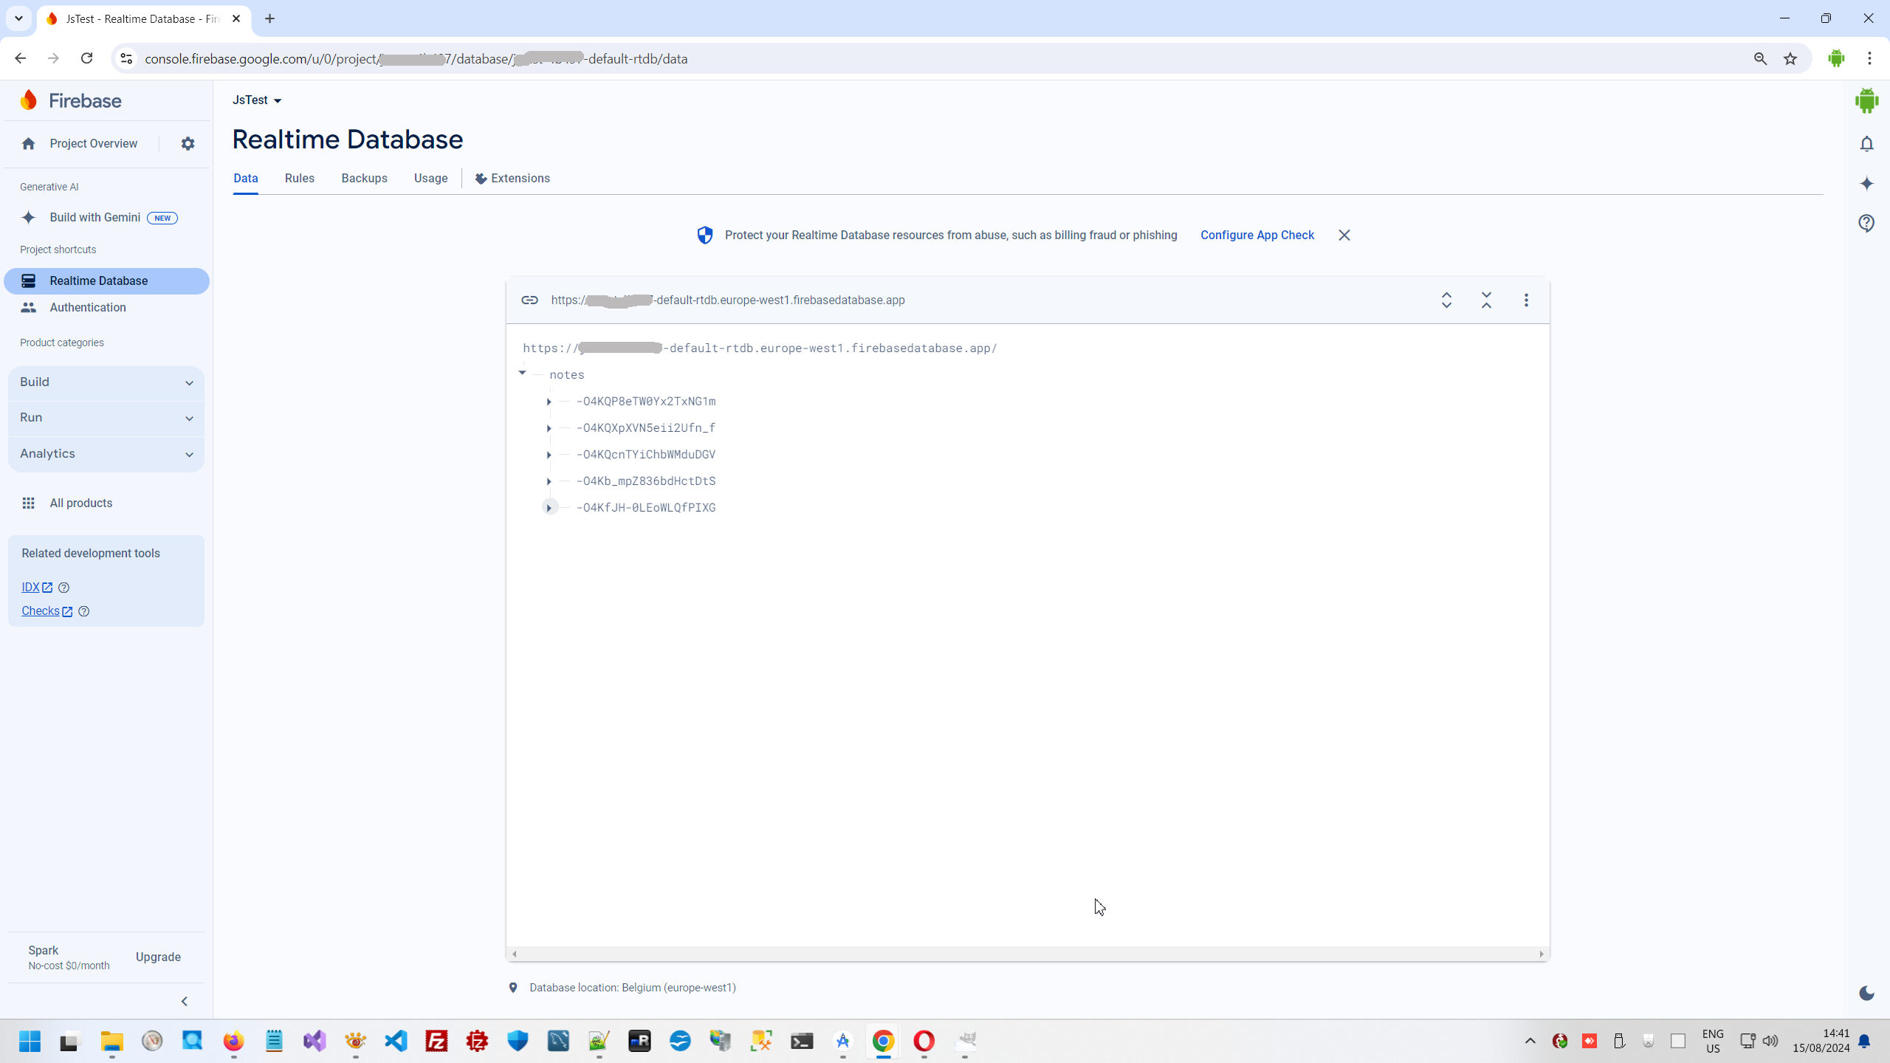The height and width of the screenshot is (1063, 1890).
Task: Dismiss the App Check banner
Action: coord(1344,235)
